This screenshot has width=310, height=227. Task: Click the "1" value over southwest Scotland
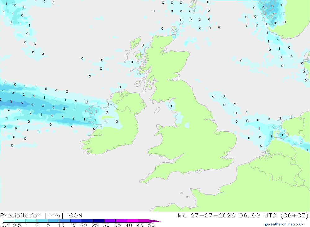click(171, 106)
